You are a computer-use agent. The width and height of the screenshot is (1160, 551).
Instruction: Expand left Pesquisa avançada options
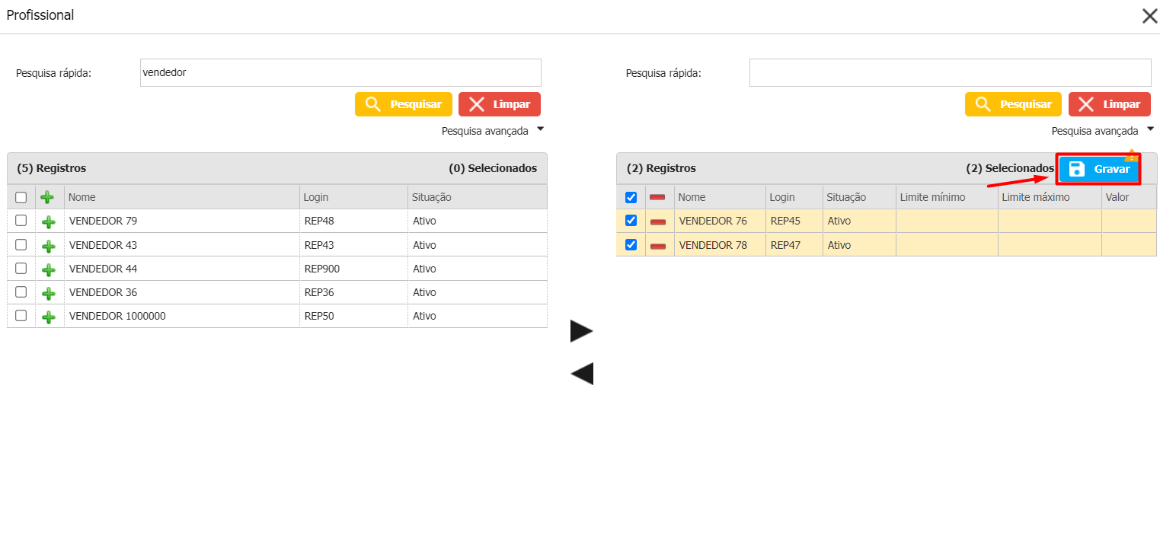pyautogui.click(x=493, y=131)
